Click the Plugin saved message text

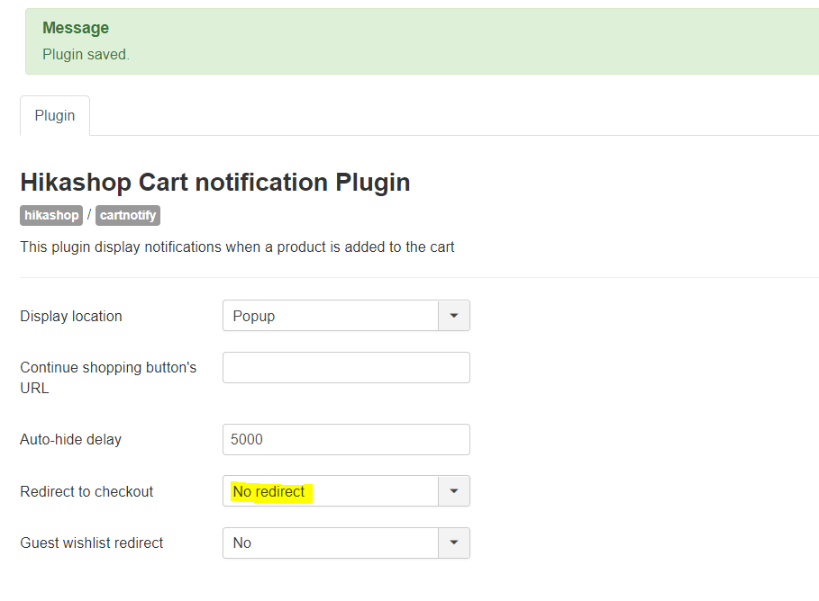(86, 55)
